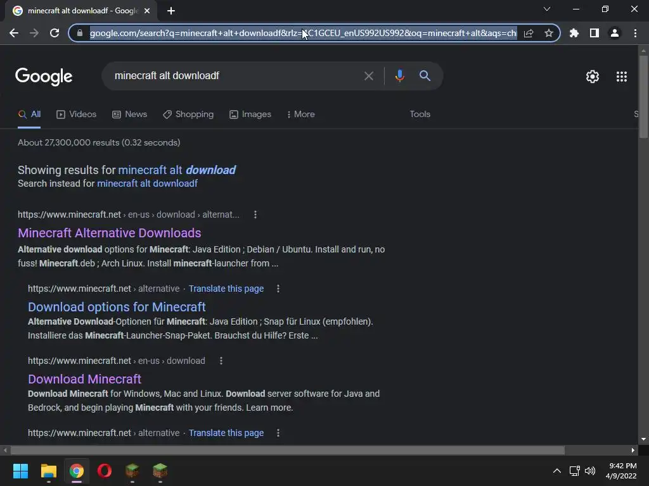Open File Explorer from taskbar

[48, 471]
